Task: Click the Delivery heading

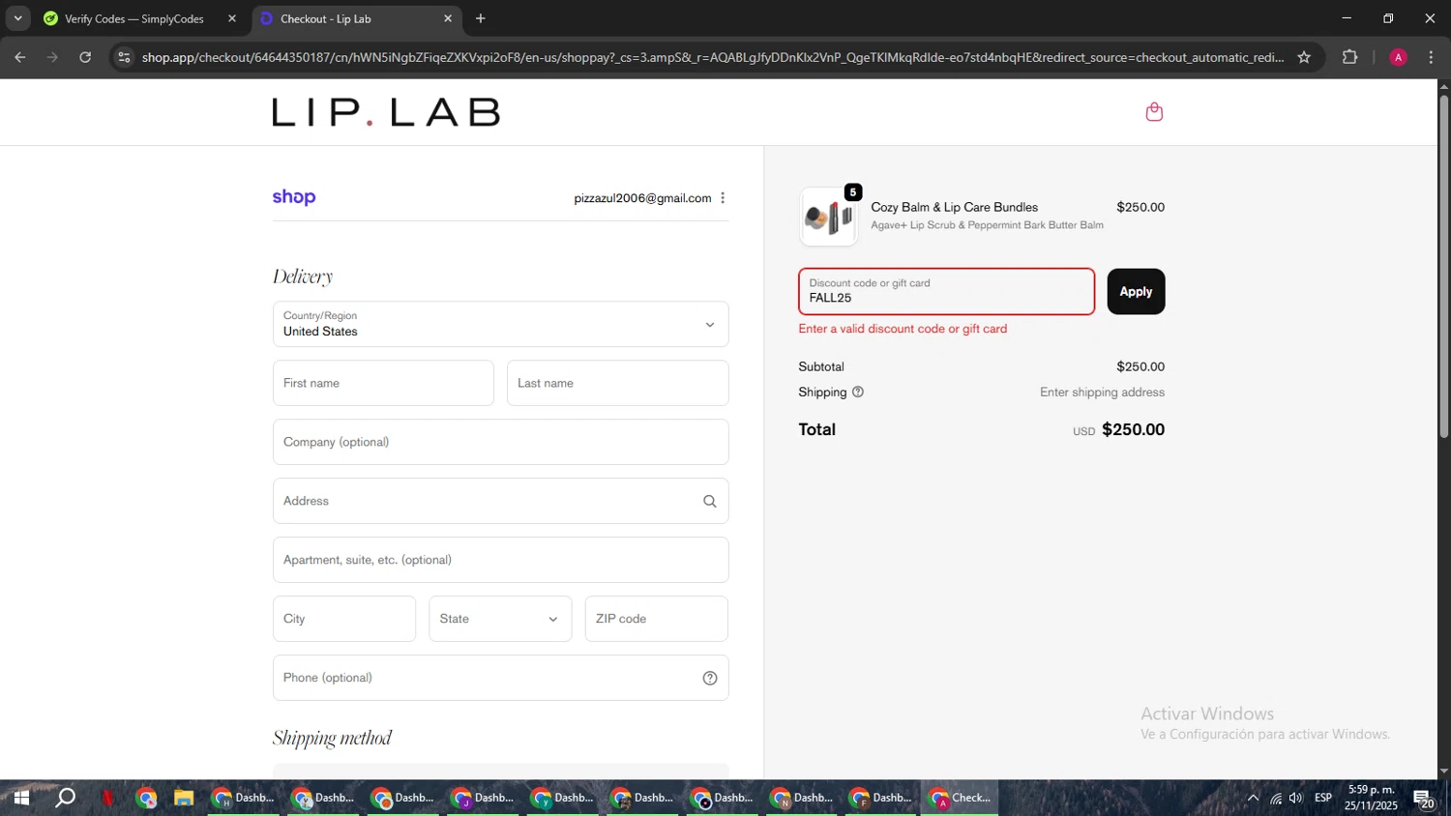Action: click(x=303, y=277)
